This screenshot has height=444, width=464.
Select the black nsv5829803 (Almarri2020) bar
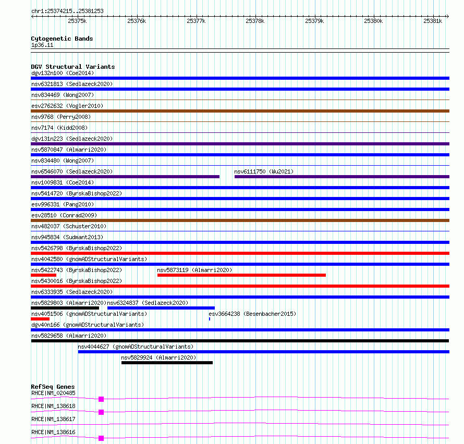click(x=65, y=308)
